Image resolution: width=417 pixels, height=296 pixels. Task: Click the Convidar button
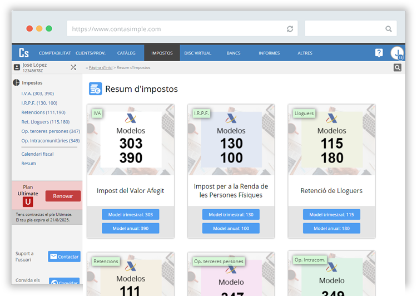click(x=64, y=282)
